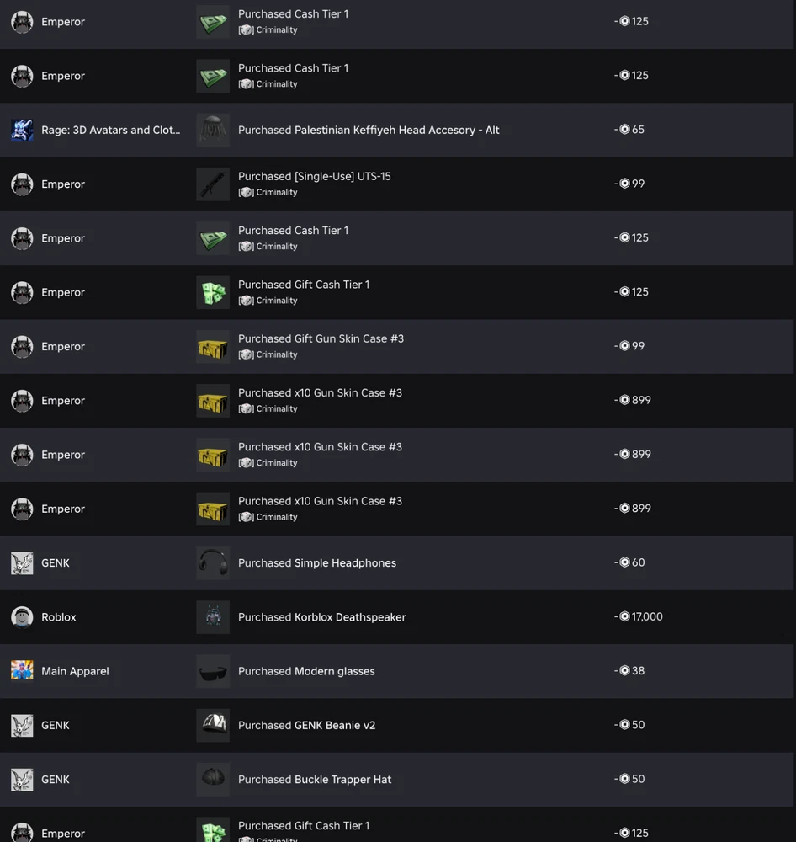Open the Korblox Deathspeaker item link
Viewport: 796px width, 842px height.
click(350, 617)
